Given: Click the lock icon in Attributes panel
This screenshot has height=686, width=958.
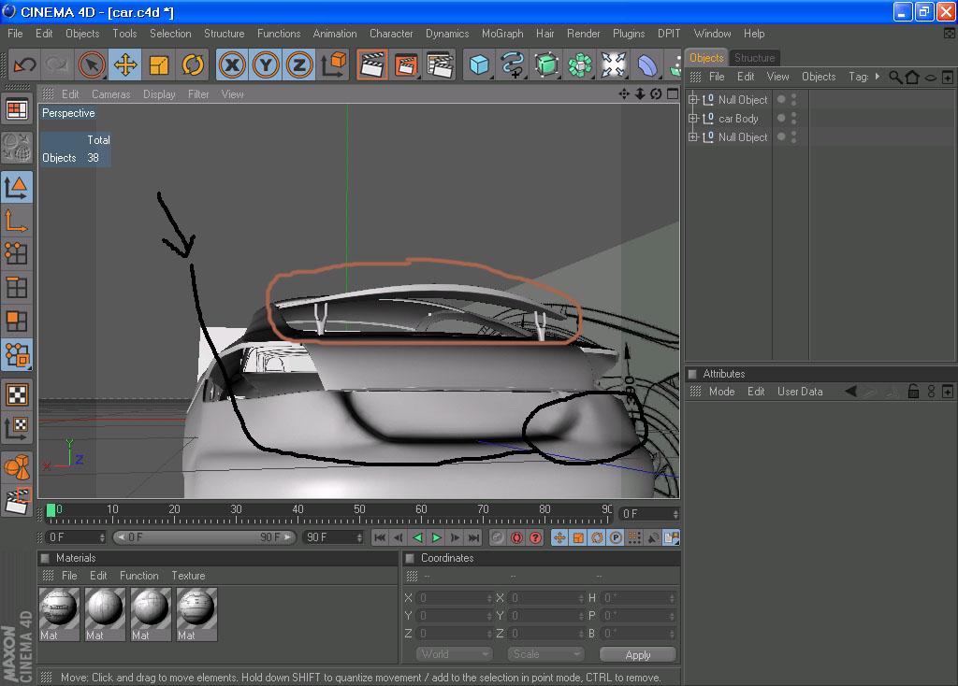Looking at the screenshot, I should (x=913, y=392).
